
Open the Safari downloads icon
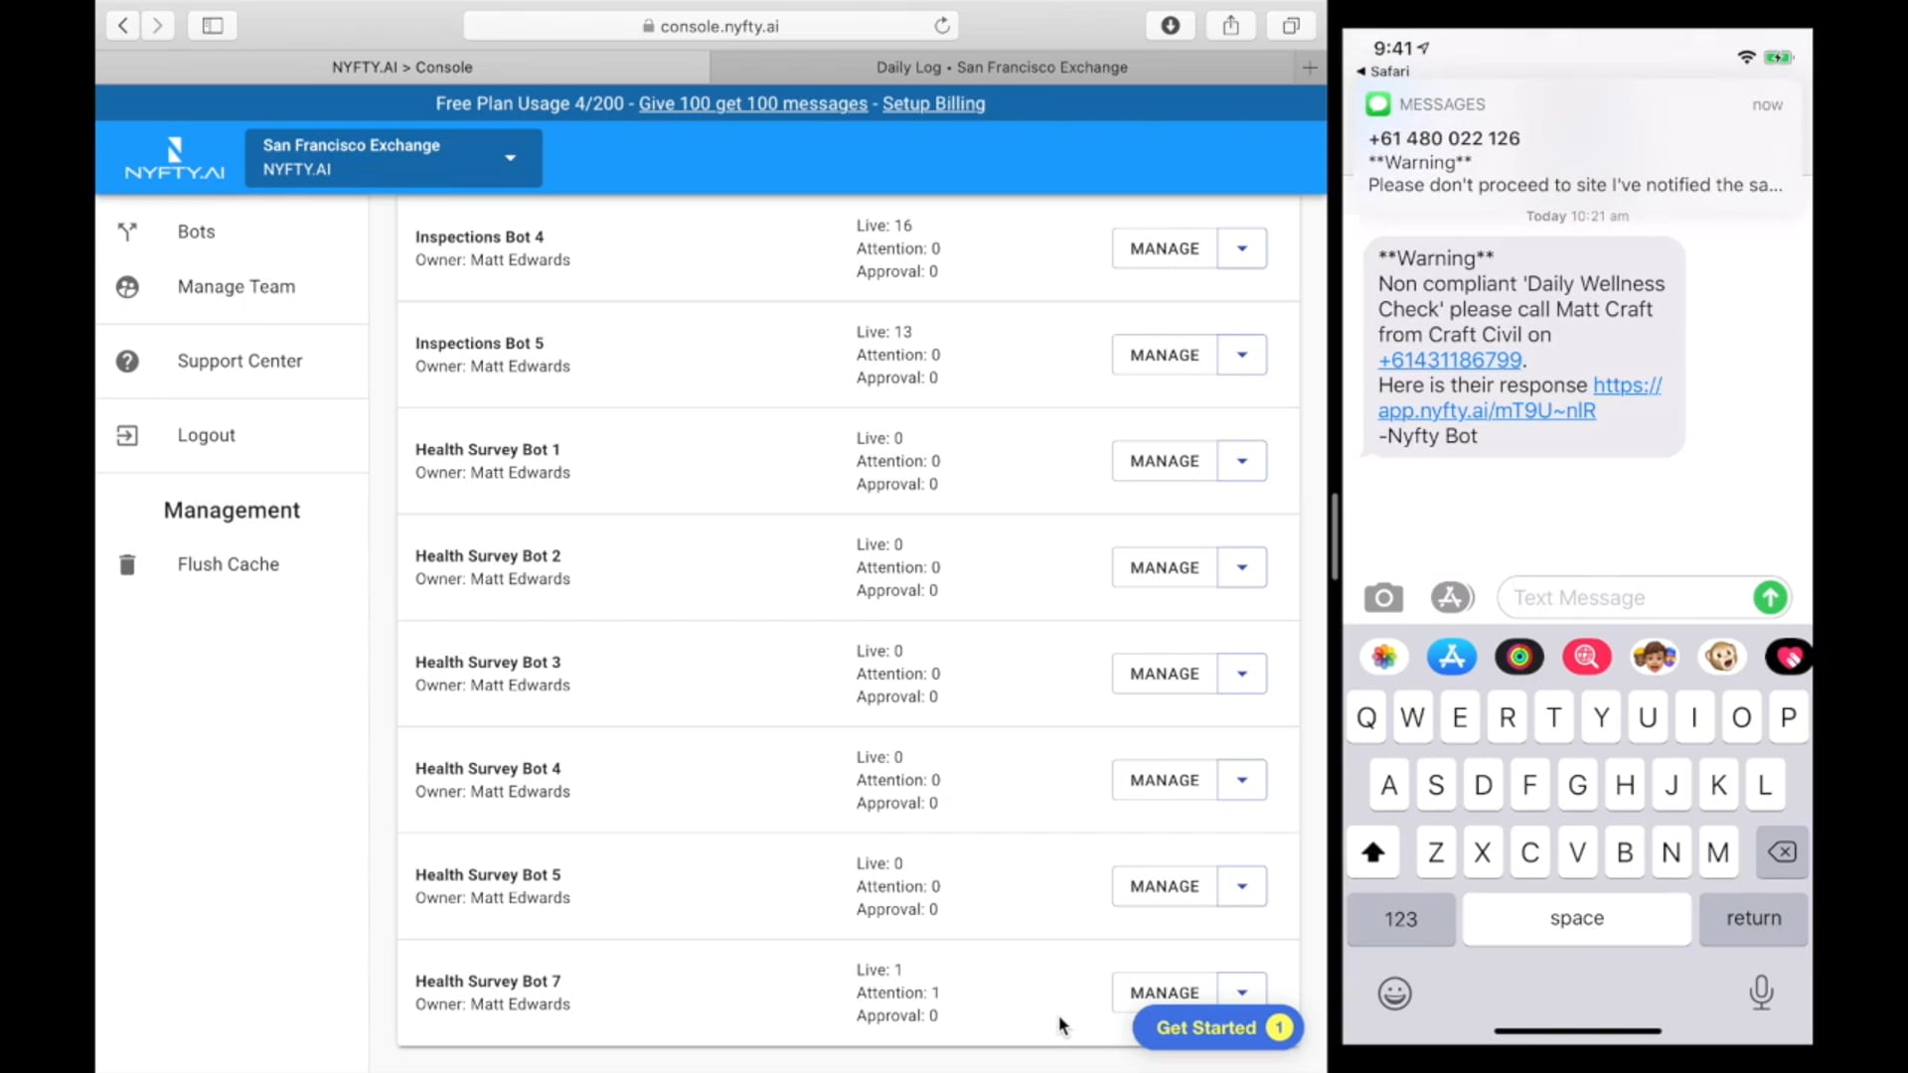click(1171, 26)
